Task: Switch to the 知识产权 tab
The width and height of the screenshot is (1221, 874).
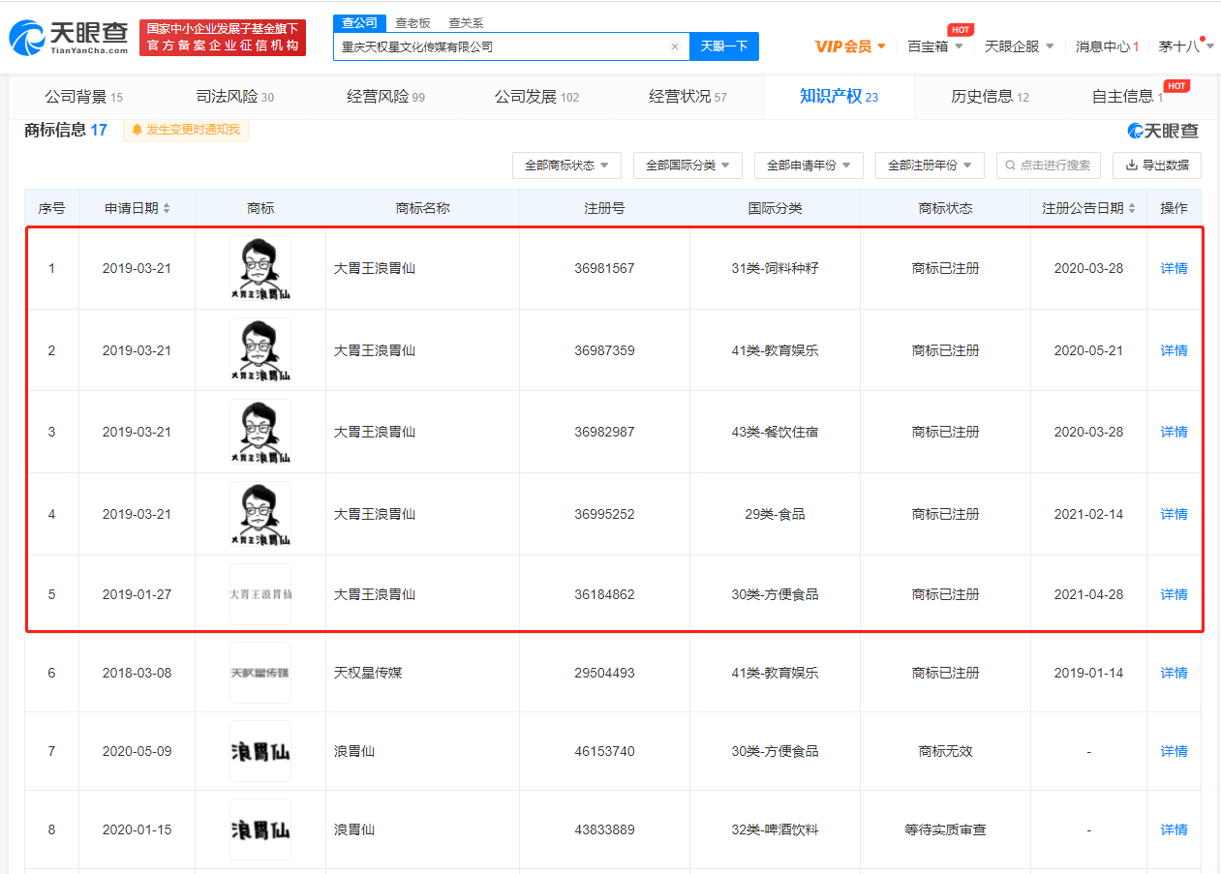Action: tap(839, 97)
